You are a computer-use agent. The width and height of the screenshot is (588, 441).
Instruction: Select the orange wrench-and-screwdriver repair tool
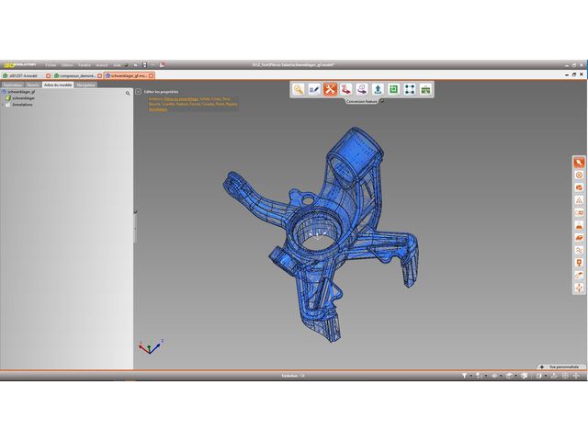(330, 89)
